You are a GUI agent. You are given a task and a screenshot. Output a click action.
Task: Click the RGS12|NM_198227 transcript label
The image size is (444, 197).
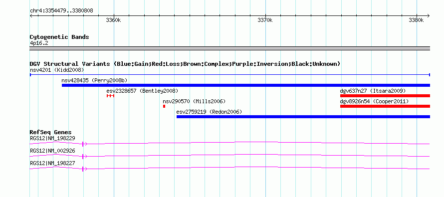click(52, 163)
